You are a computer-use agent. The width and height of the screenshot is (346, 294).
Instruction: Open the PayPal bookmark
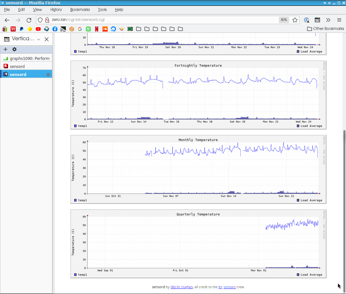point(22,29)
